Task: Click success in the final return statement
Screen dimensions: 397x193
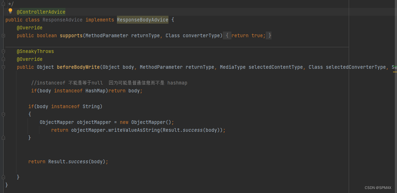Action: [x=78, y=162]
